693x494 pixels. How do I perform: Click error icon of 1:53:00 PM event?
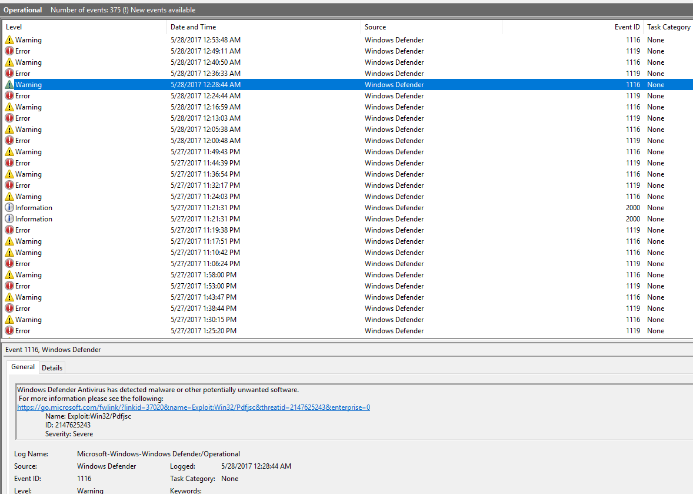click(x=9, y=286)
